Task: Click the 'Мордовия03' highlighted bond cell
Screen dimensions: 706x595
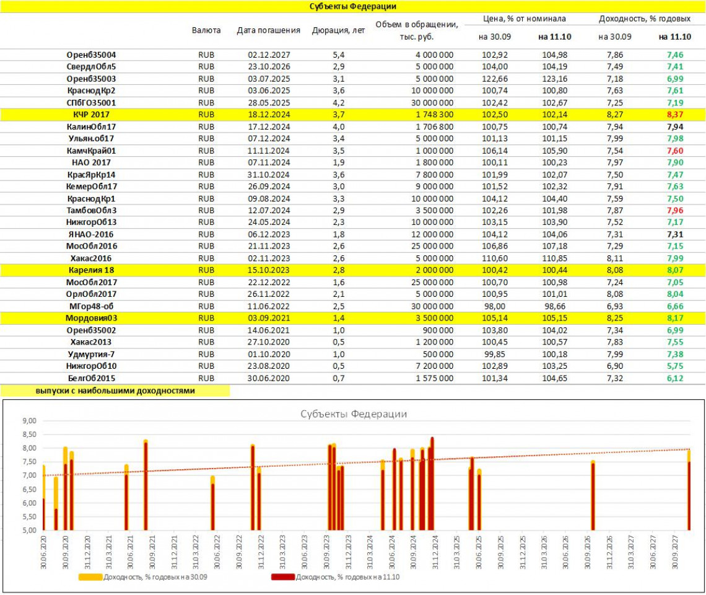Action: tap(91, 318)
